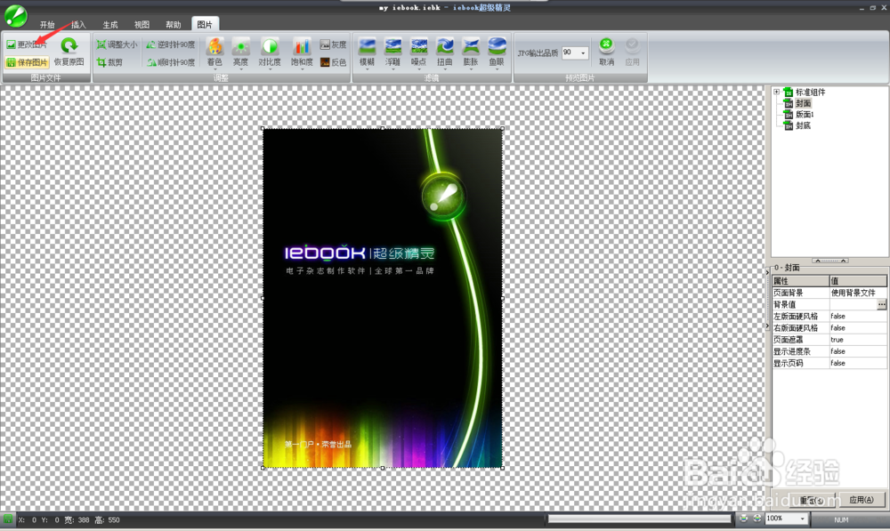Restore the original image with 恢复原图
Screen dimensions: 890x531
pos(69,52)
